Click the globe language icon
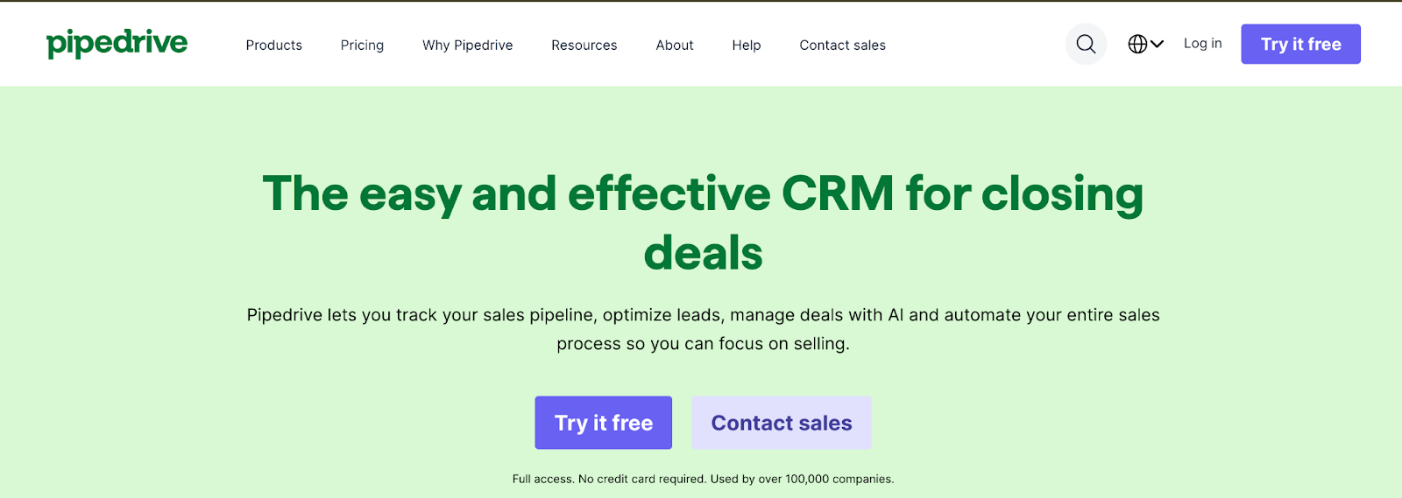 [x=1137, y=44]
